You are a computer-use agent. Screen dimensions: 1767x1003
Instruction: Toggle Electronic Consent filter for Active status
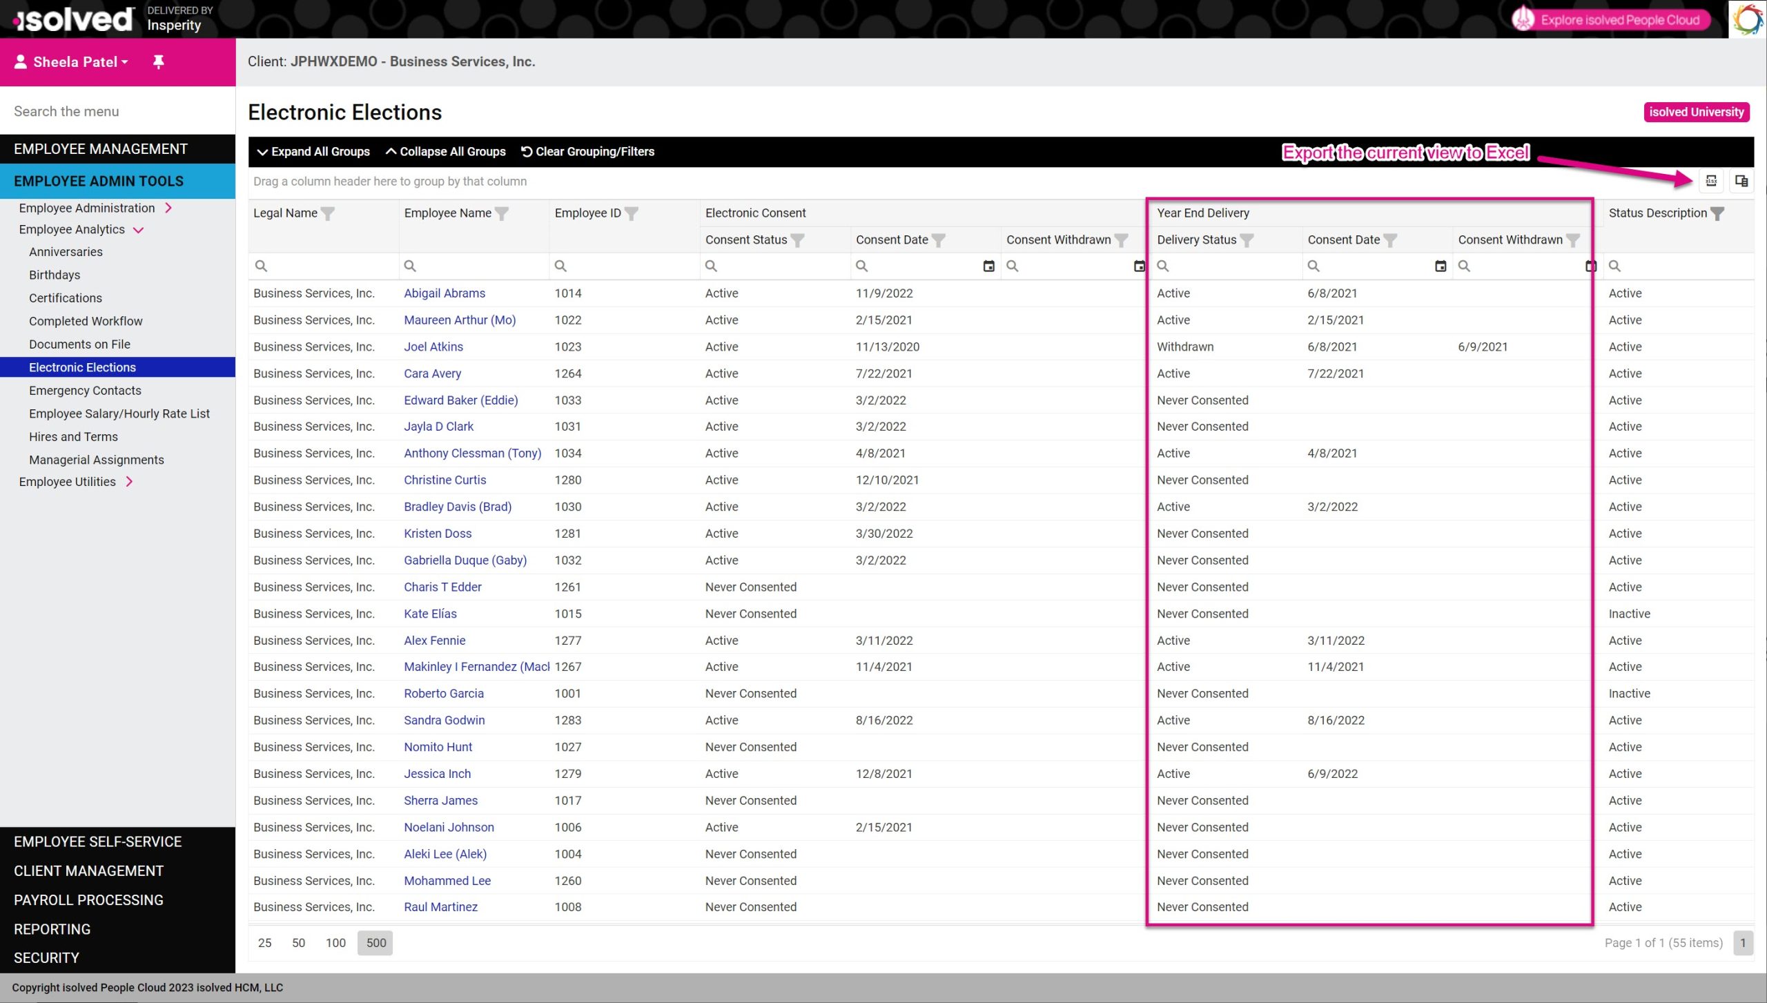(x=797, y=240)
